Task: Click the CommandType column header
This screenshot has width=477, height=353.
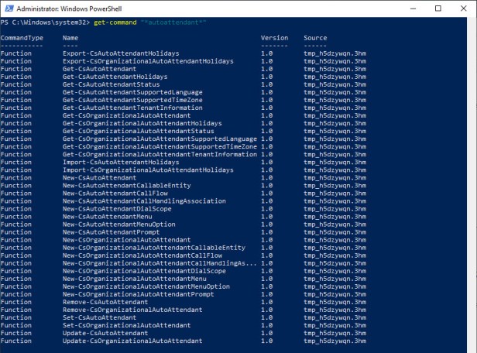Action: [22, 38]
